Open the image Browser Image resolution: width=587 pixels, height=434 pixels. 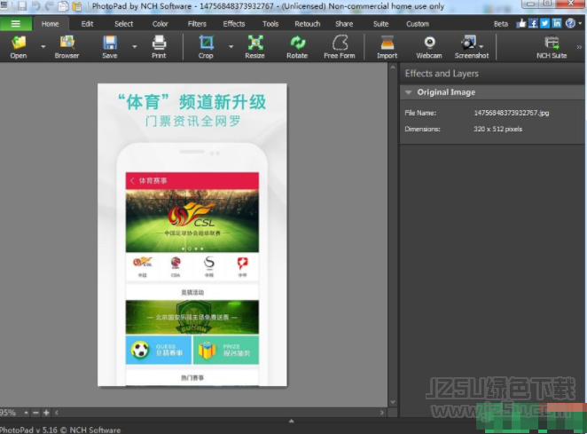pos(67,44)
